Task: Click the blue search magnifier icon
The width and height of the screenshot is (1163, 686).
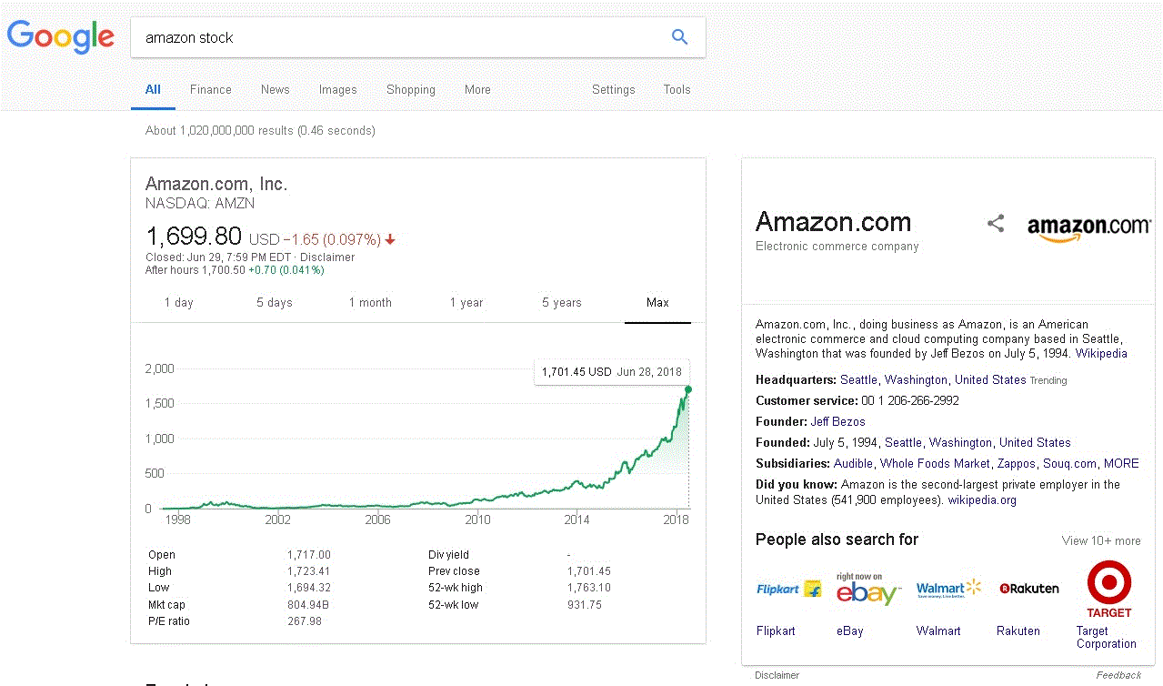Action: 679,37
